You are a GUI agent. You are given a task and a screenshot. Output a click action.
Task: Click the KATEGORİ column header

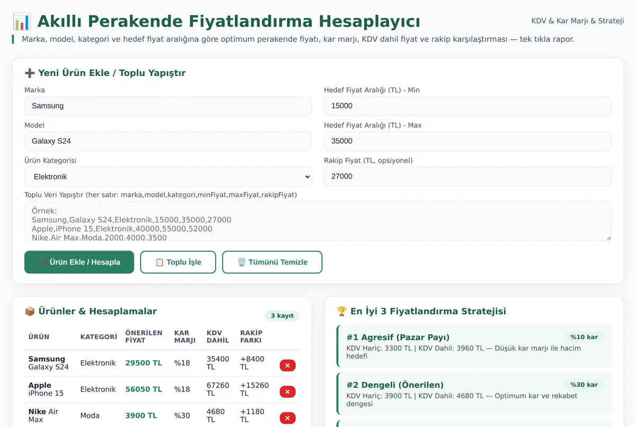(99, 337)
